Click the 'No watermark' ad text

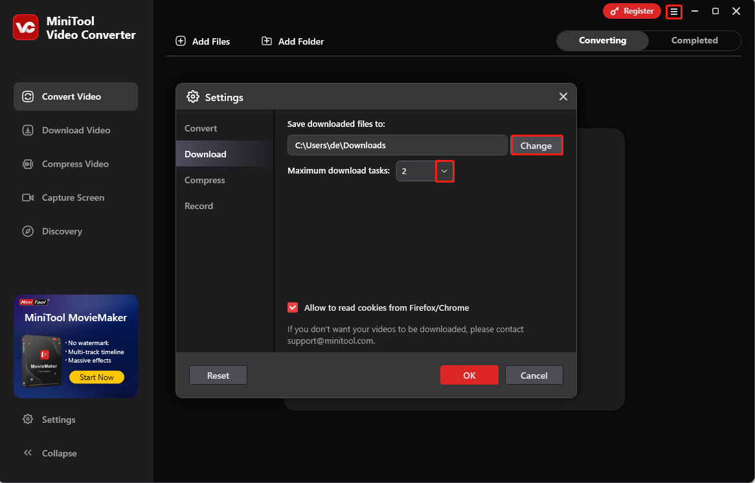pyautogui.click(x=89, y=343)
